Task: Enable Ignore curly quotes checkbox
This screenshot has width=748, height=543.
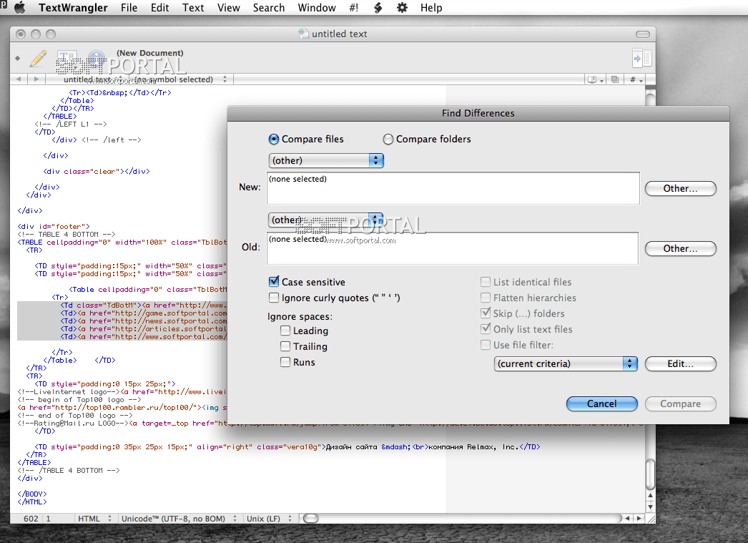Action: pos(274,298)
